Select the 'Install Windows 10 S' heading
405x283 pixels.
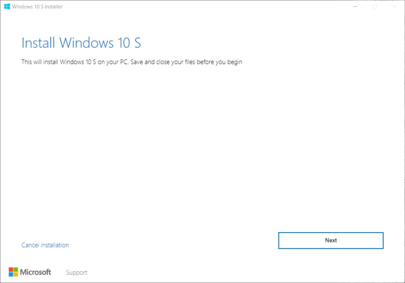click(81, 43)
